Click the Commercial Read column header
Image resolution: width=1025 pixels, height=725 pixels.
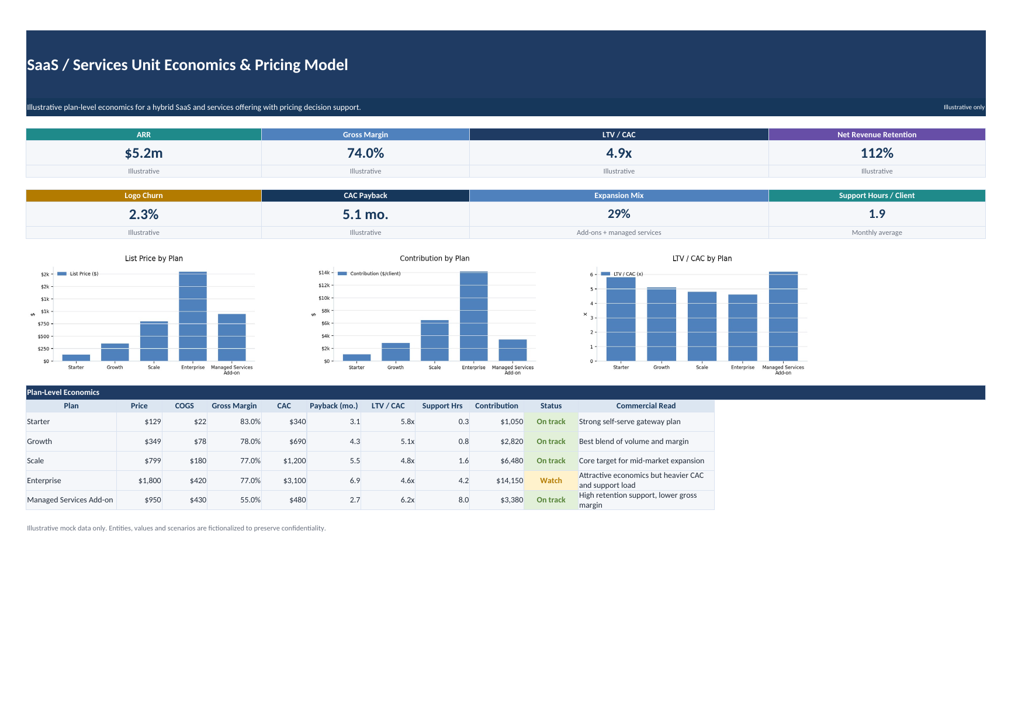coord(646,406)
